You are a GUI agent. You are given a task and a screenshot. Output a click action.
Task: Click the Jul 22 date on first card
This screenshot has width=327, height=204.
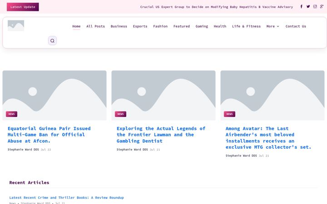46,150
